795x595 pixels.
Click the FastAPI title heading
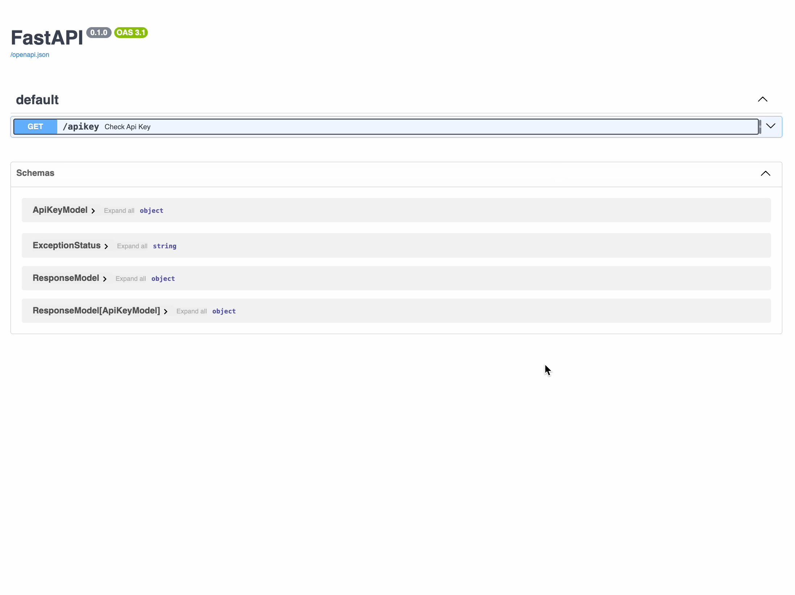(47, 38)
